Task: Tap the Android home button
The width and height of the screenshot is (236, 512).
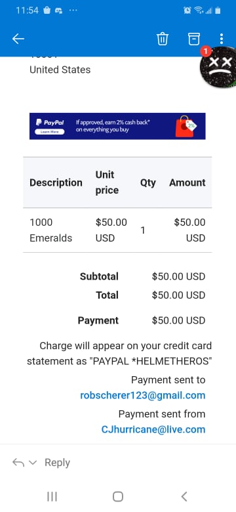Action: pos(118,497)
